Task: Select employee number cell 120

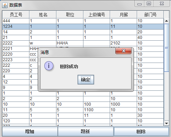Action: (x=16, y=121)
